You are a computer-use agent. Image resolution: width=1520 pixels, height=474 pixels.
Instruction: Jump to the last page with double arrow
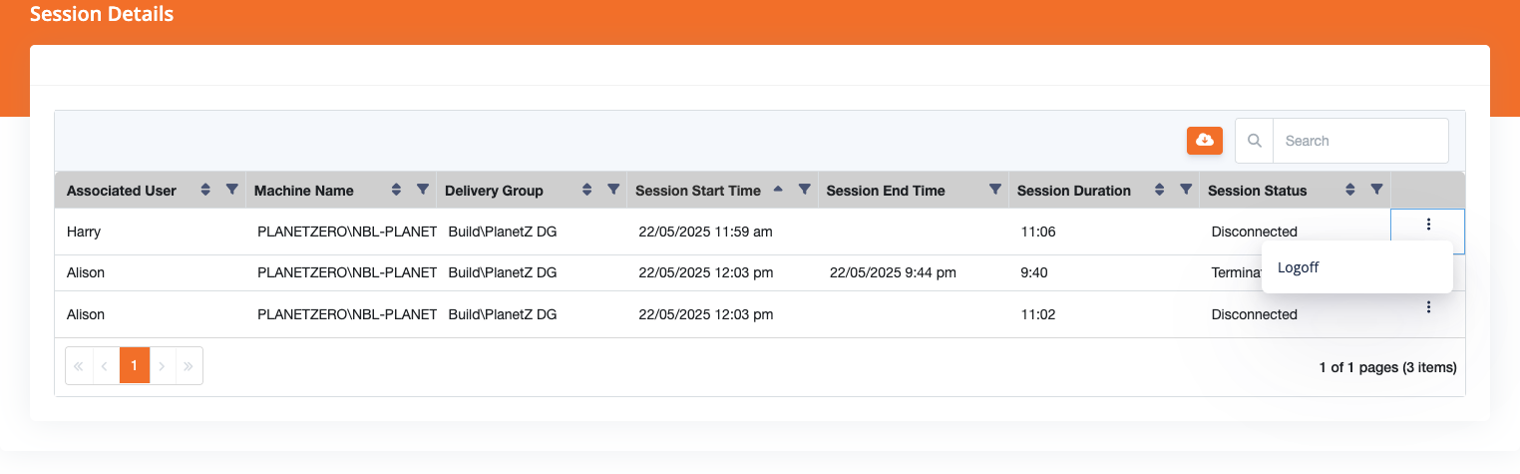pyautogui.click(x=189, y=366)
